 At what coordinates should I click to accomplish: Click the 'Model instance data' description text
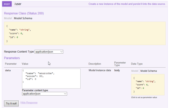pyautogui.click(x=99, y=70)
